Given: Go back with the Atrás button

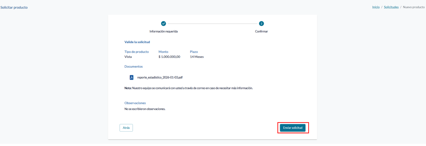Looking at the screenshot, I should pyautogui.click(x=126, y=128).
